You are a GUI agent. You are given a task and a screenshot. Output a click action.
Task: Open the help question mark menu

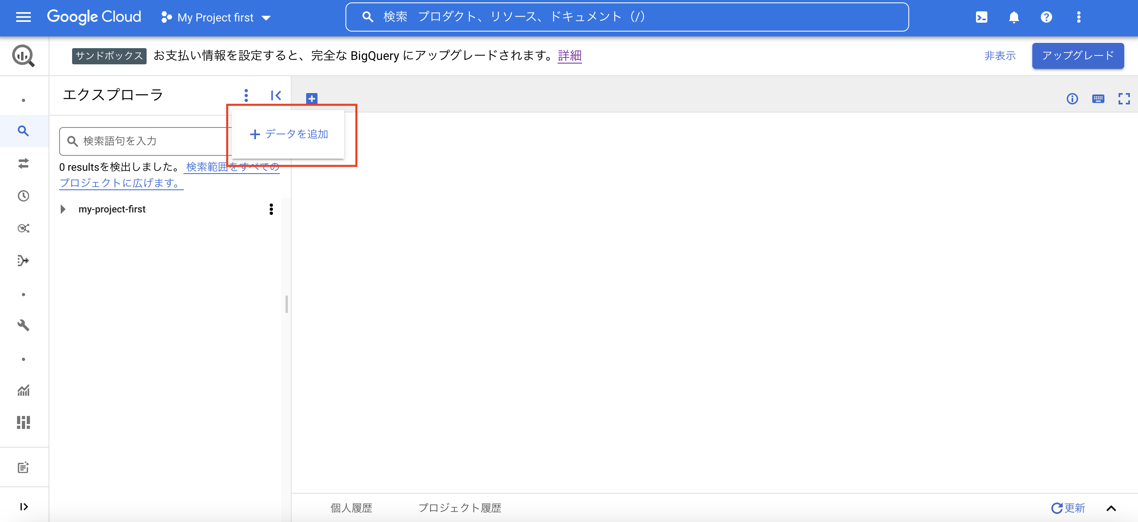(x=1046, y=17)
